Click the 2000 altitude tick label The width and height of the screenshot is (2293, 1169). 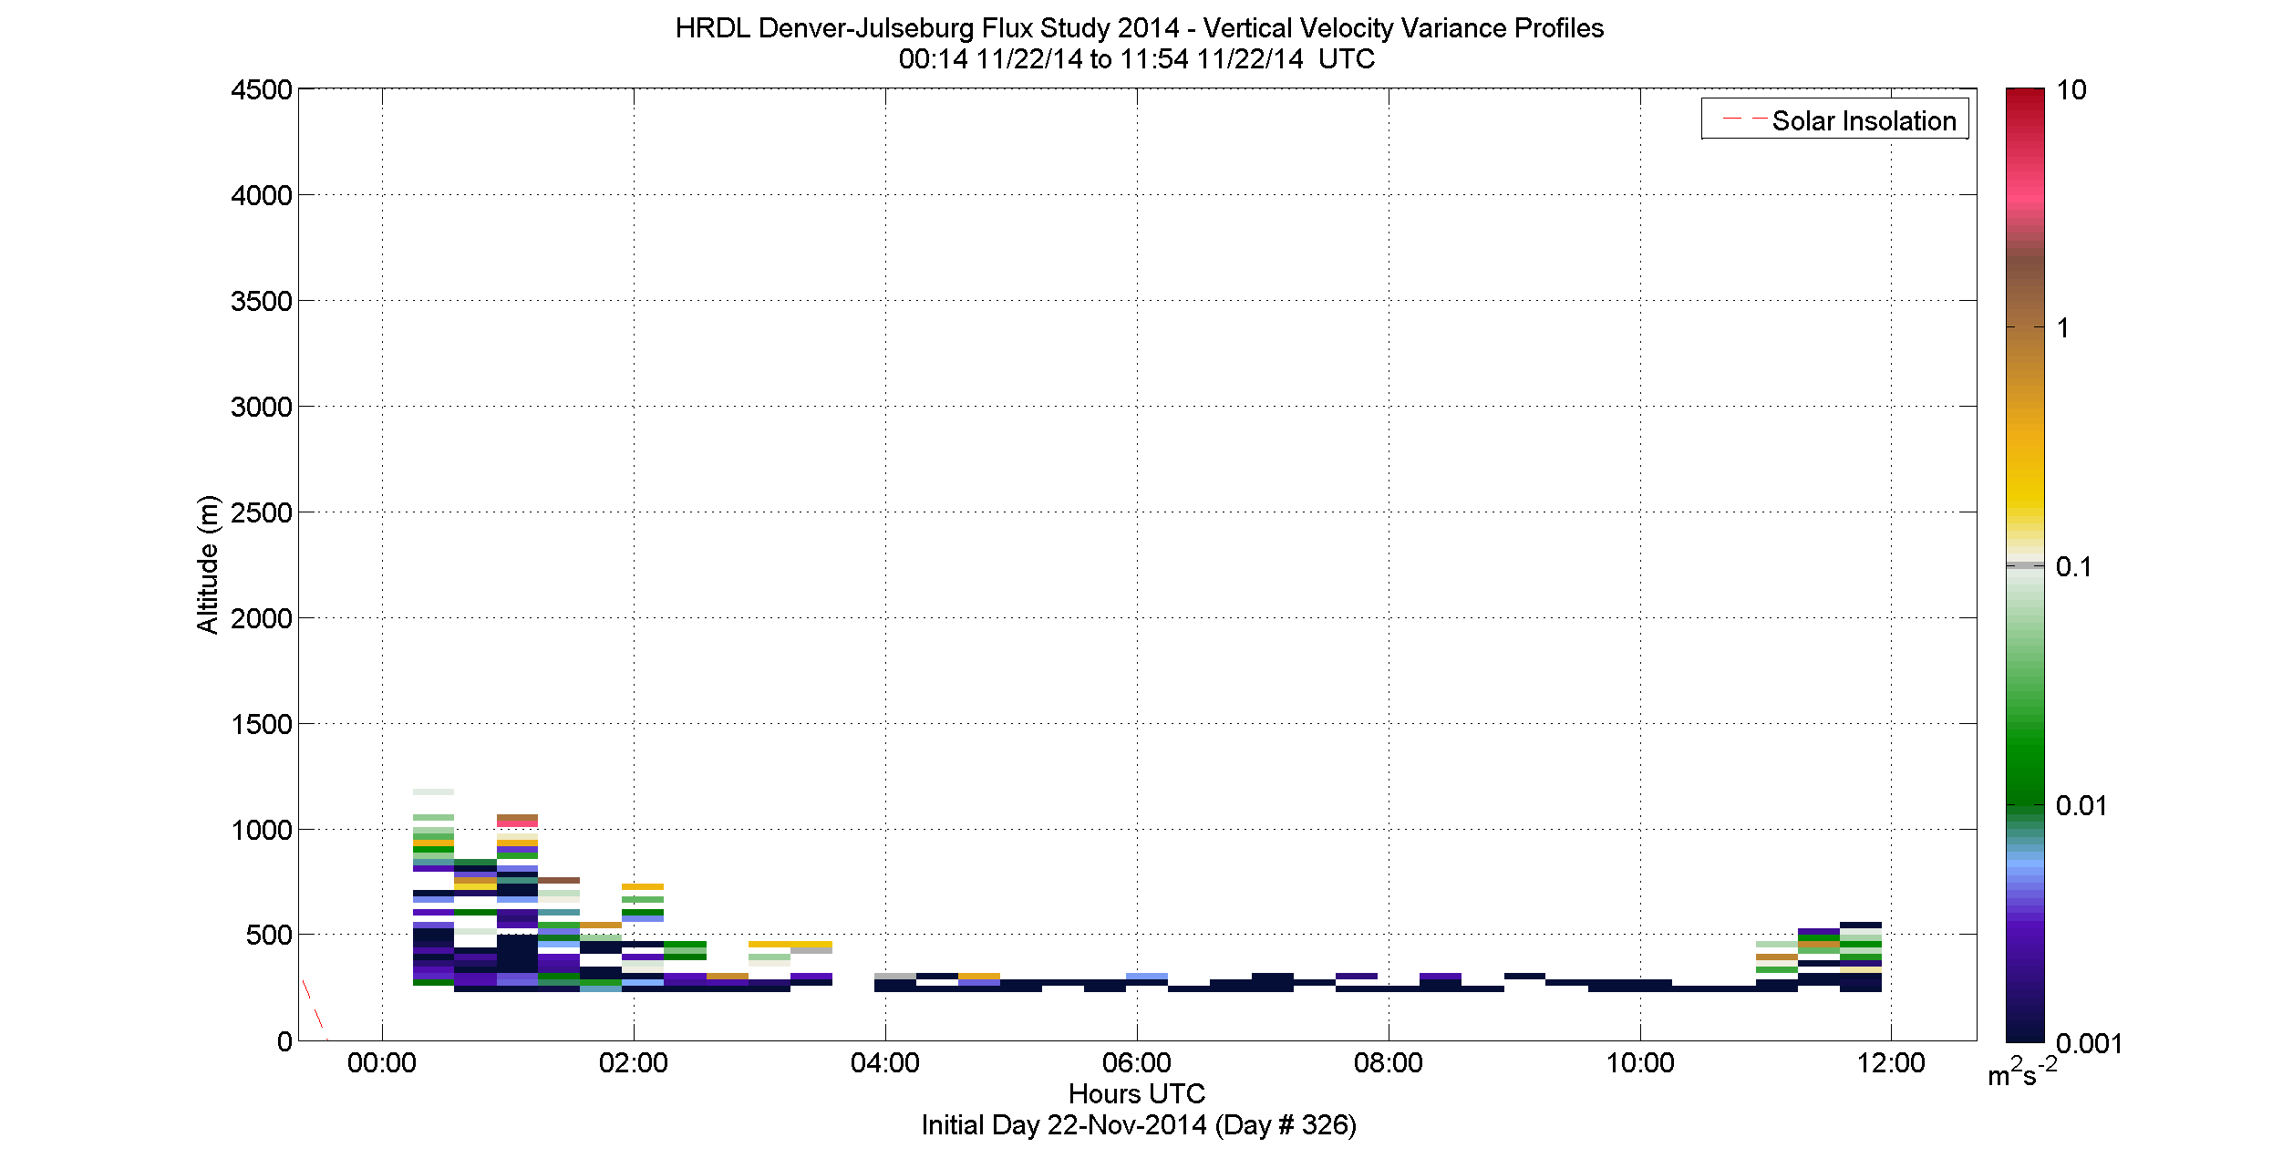[x=262, y=618]
